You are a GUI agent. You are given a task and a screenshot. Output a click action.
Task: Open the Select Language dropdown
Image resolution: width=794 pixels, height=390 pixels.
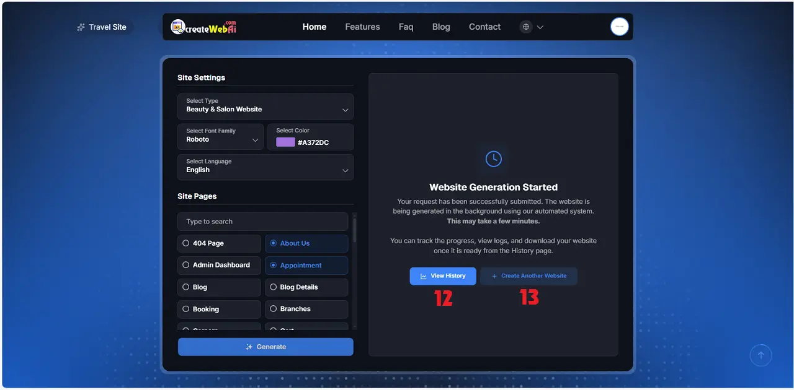pos(265,167)
